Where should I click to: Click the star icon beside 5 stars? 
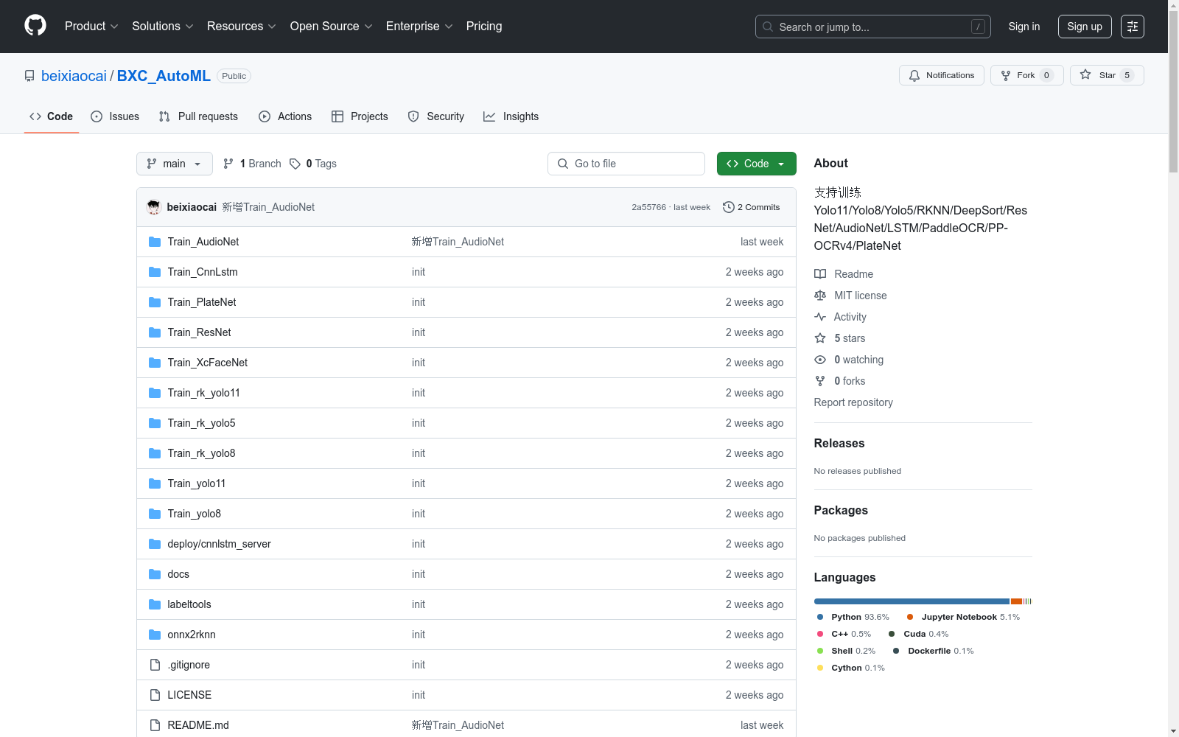[x=820, y=338]
